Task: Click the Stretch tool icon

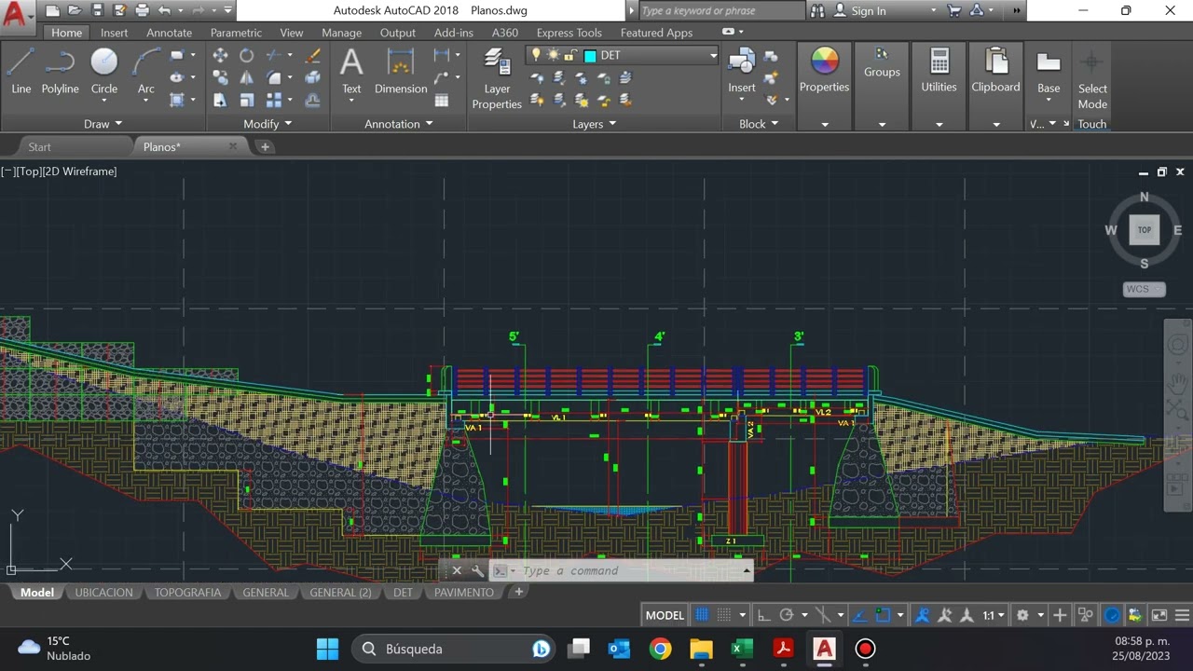Action: tap(220, 101)
